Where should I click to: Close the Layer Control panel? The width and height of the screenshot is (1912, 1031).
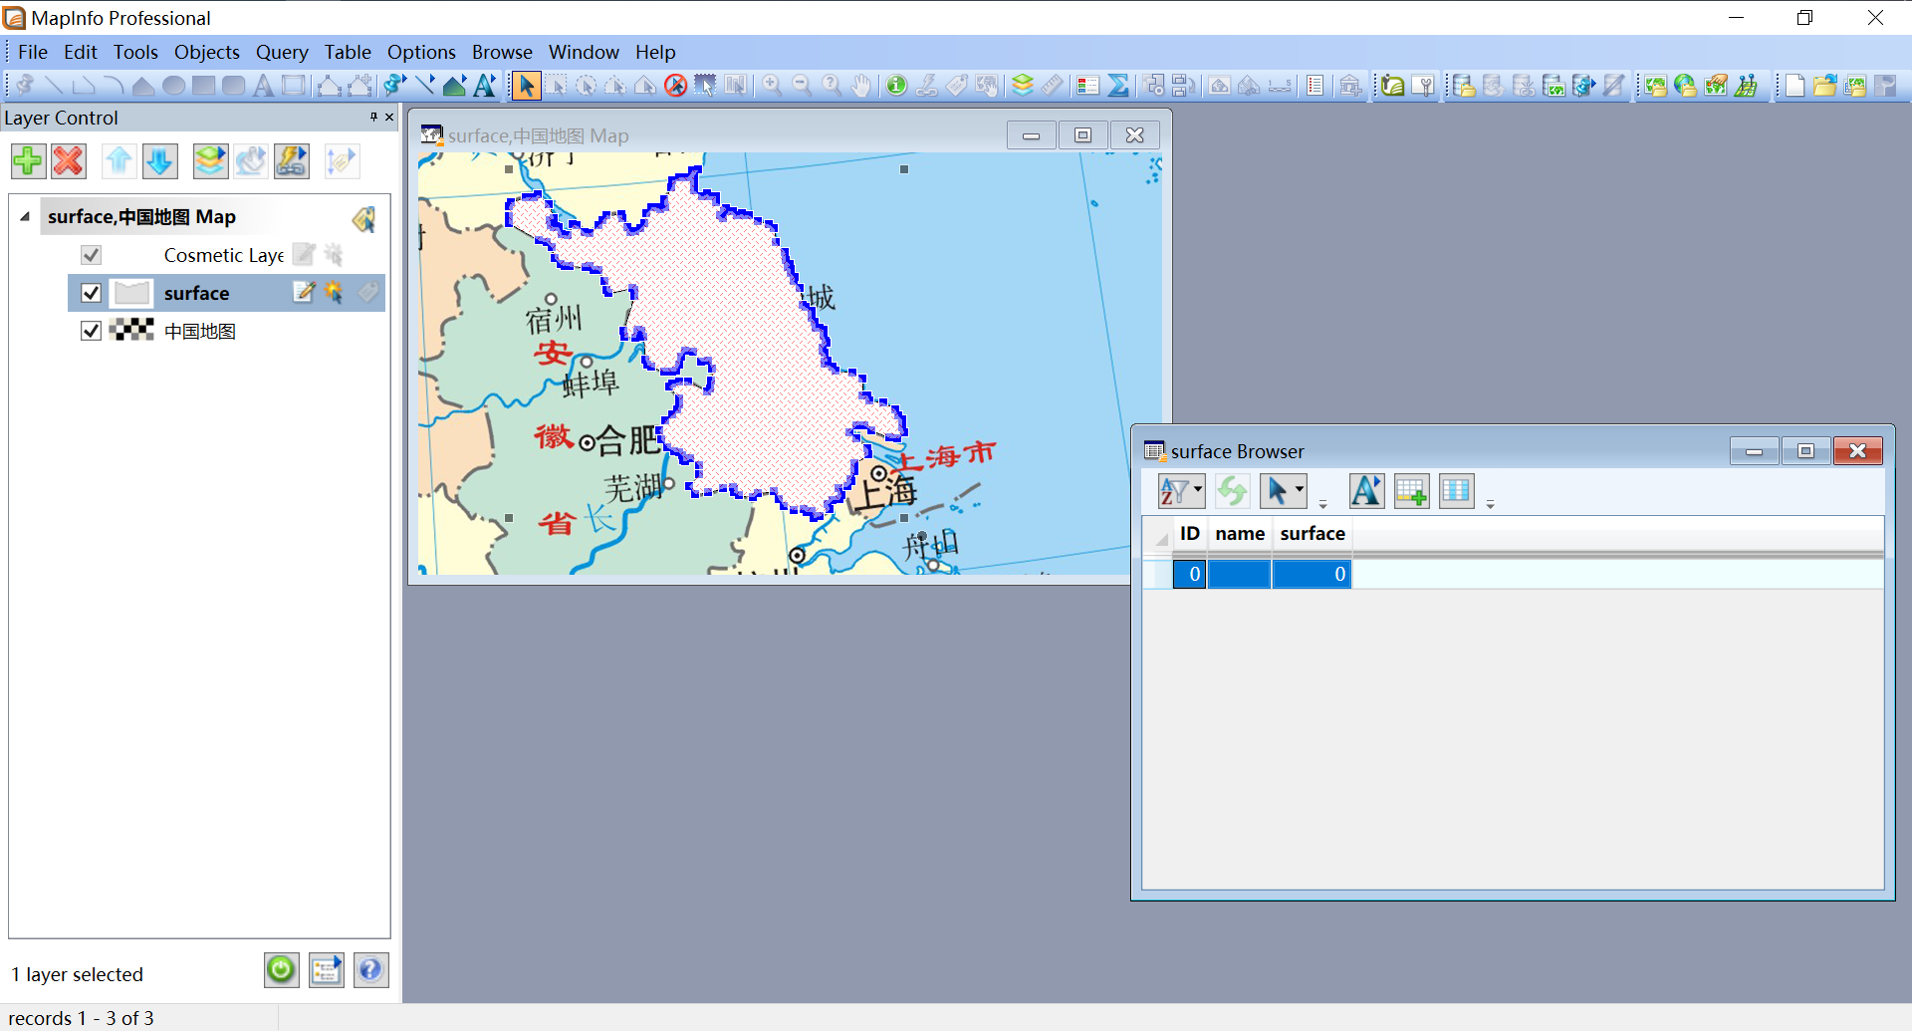(x=389, y=118)
